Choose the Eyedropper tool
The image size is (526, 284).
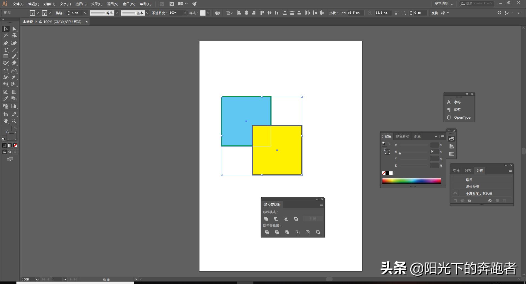click(5, 99)
